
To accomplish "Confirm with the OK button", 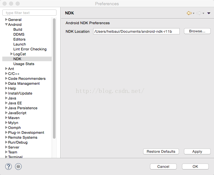I will click(x=195, y=166).
